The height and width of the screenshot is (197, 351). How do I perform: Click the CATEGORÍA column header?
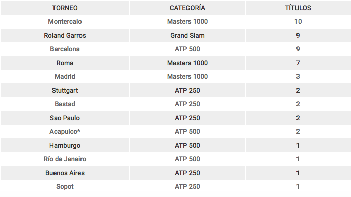[187, 8]
